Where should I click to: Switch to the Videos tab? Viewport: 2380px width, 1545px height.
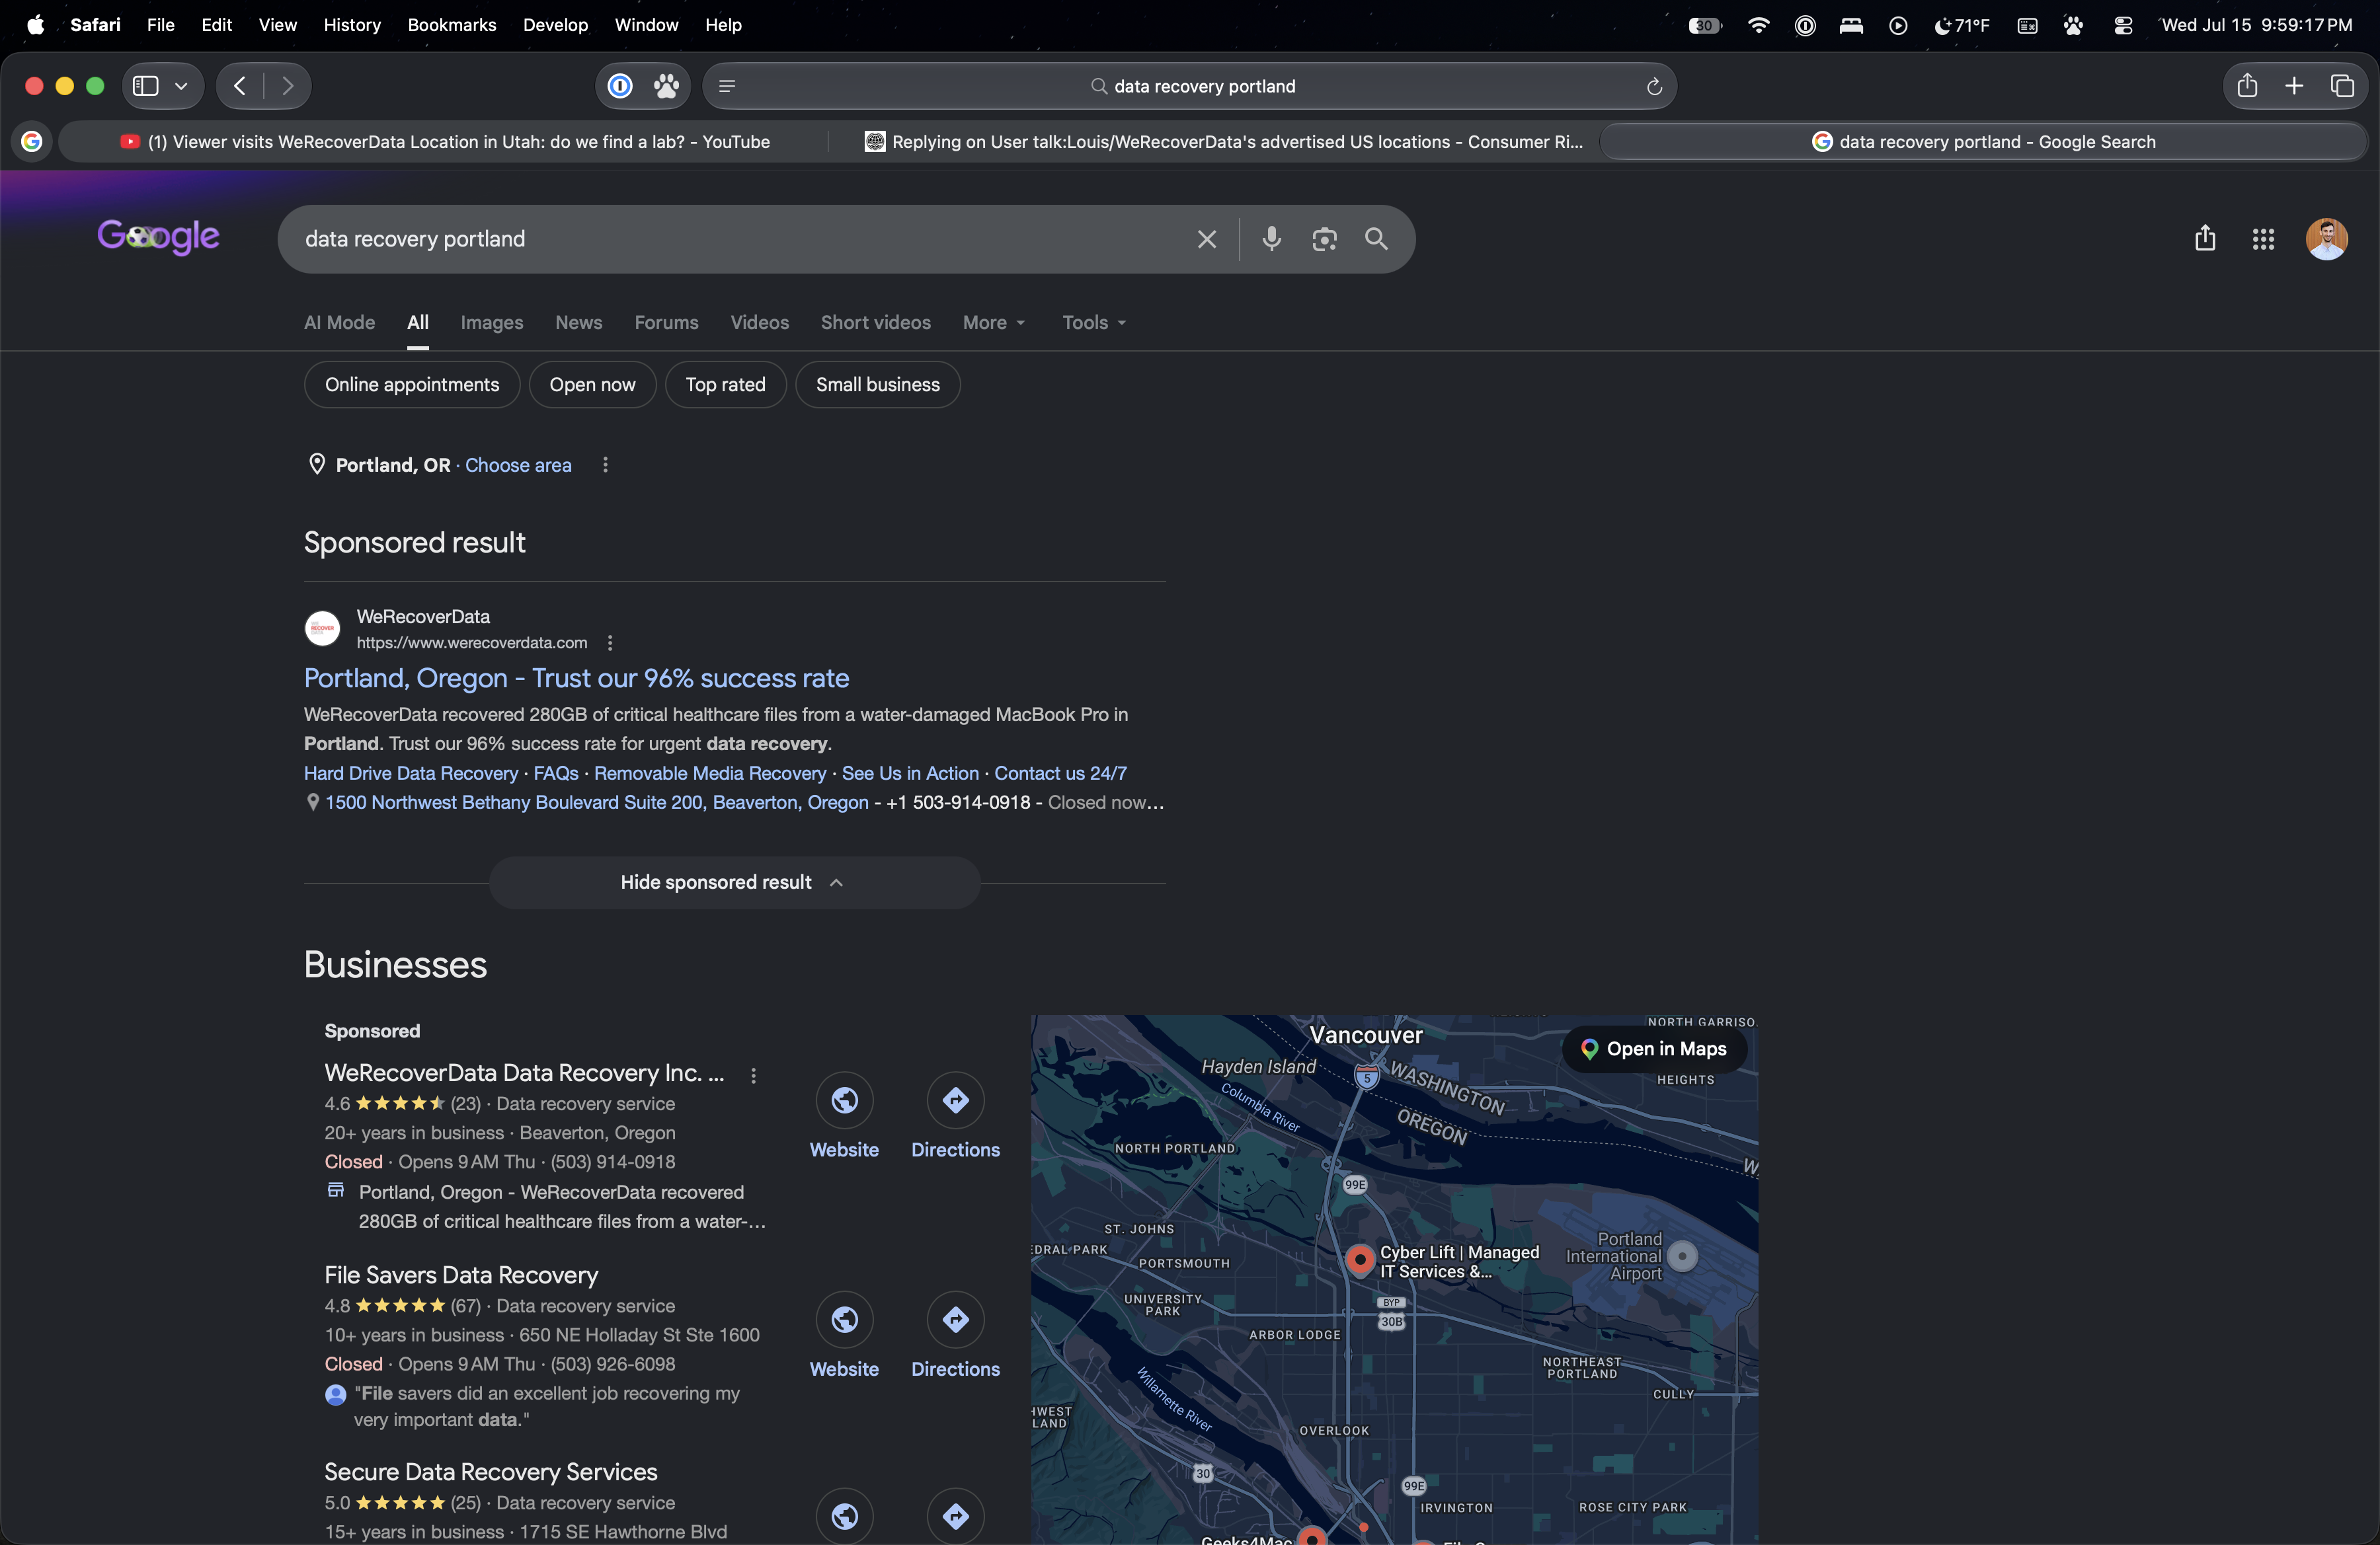click(759, 322)
